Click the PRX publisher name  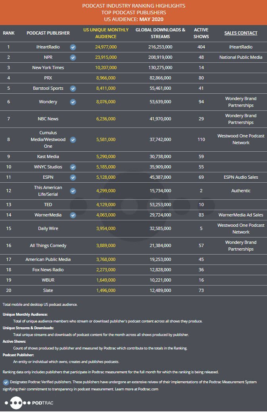[48, 78]
